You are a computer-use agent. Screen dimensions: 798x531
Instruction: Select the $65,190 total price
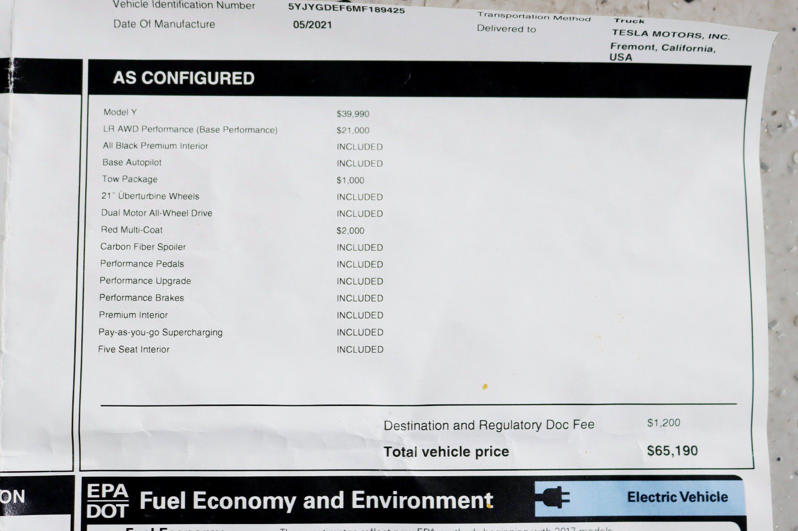click(672, 451)
